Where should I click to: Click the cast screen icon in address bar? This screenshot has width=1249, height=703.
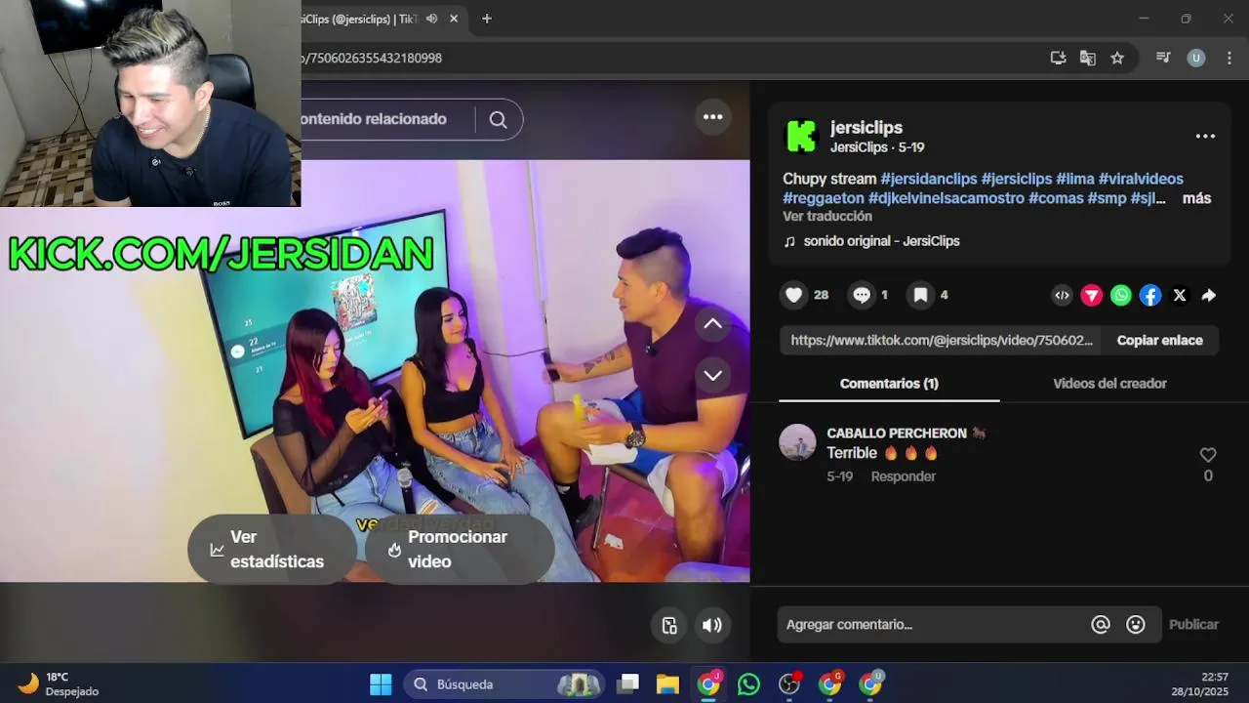(1058, 58)
